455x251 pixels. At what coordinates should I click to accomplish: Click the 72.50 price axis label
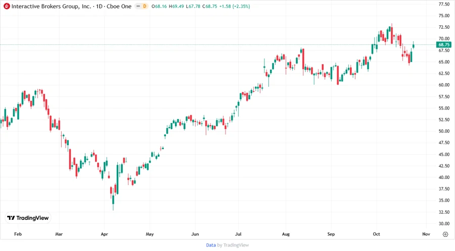[444, 27]
